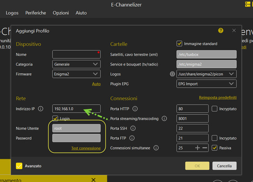
Task: Expand the Firmware Enigma2 dropdown
Action: pos(76,74)
